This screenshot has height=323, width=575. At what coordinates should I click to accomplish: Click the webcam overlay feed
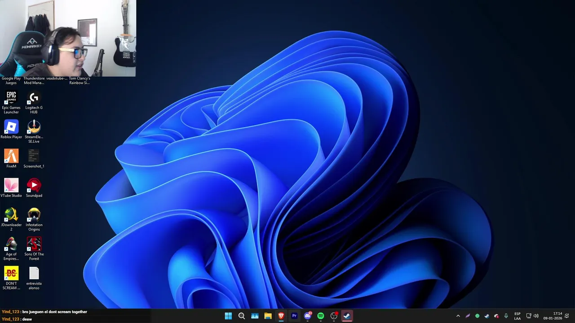[68, 38]
